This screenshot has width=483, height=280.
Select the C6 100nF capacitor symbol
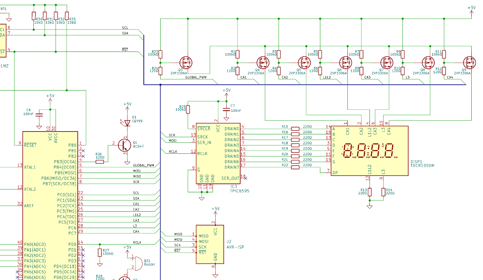39,115
